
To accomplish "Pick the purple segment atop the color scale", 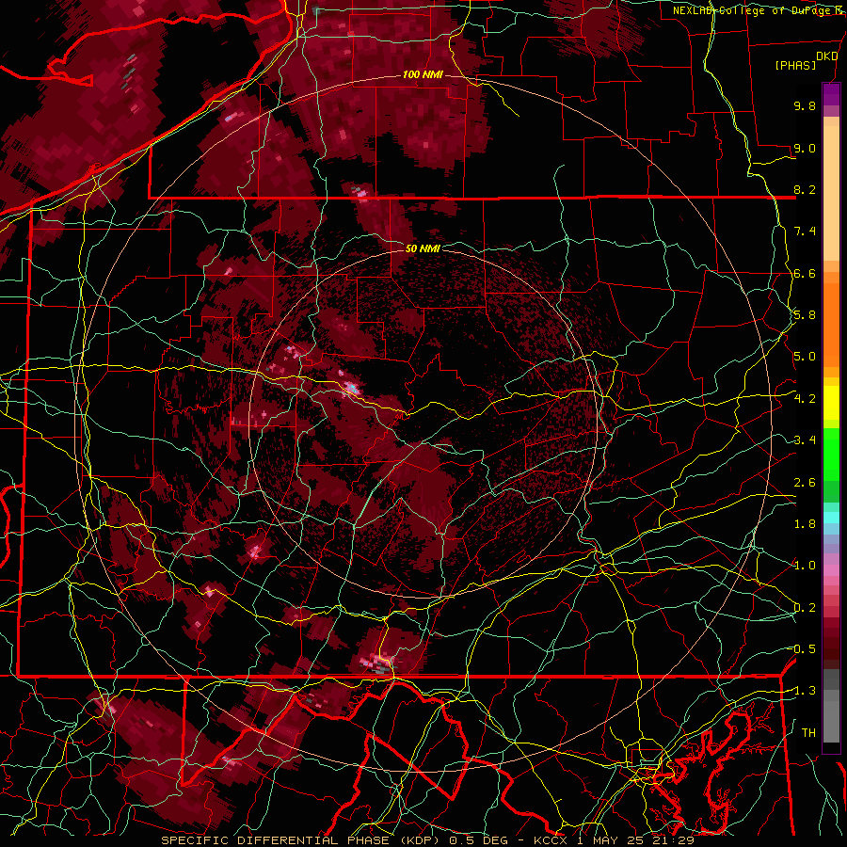I will coord(831,94).
